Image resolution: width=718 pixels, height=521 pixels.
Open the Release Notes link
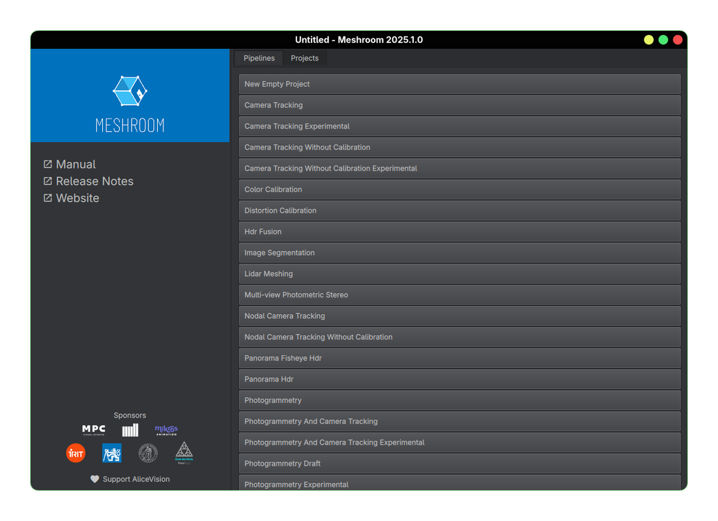tap(94, 181)
